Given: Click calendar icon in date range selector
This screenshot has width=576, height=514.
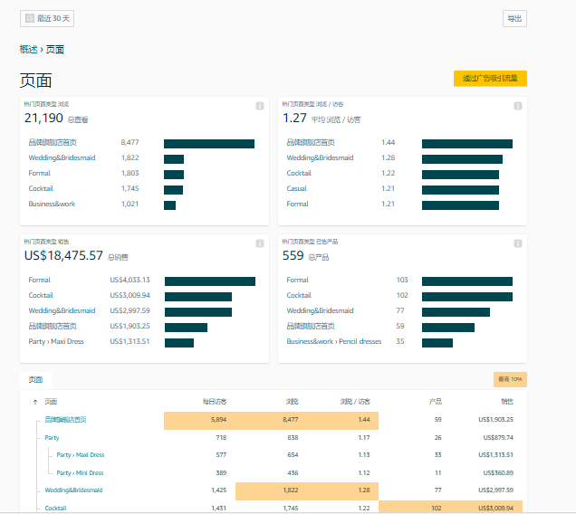Looking at the screenshot, I should [x=30, y=18].
